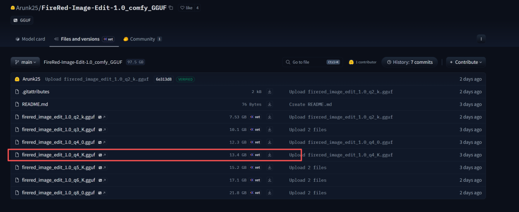Open Upload 2 files commit on q8_0 row
Viewport: 519px width, 212px height.
(308, 192)
